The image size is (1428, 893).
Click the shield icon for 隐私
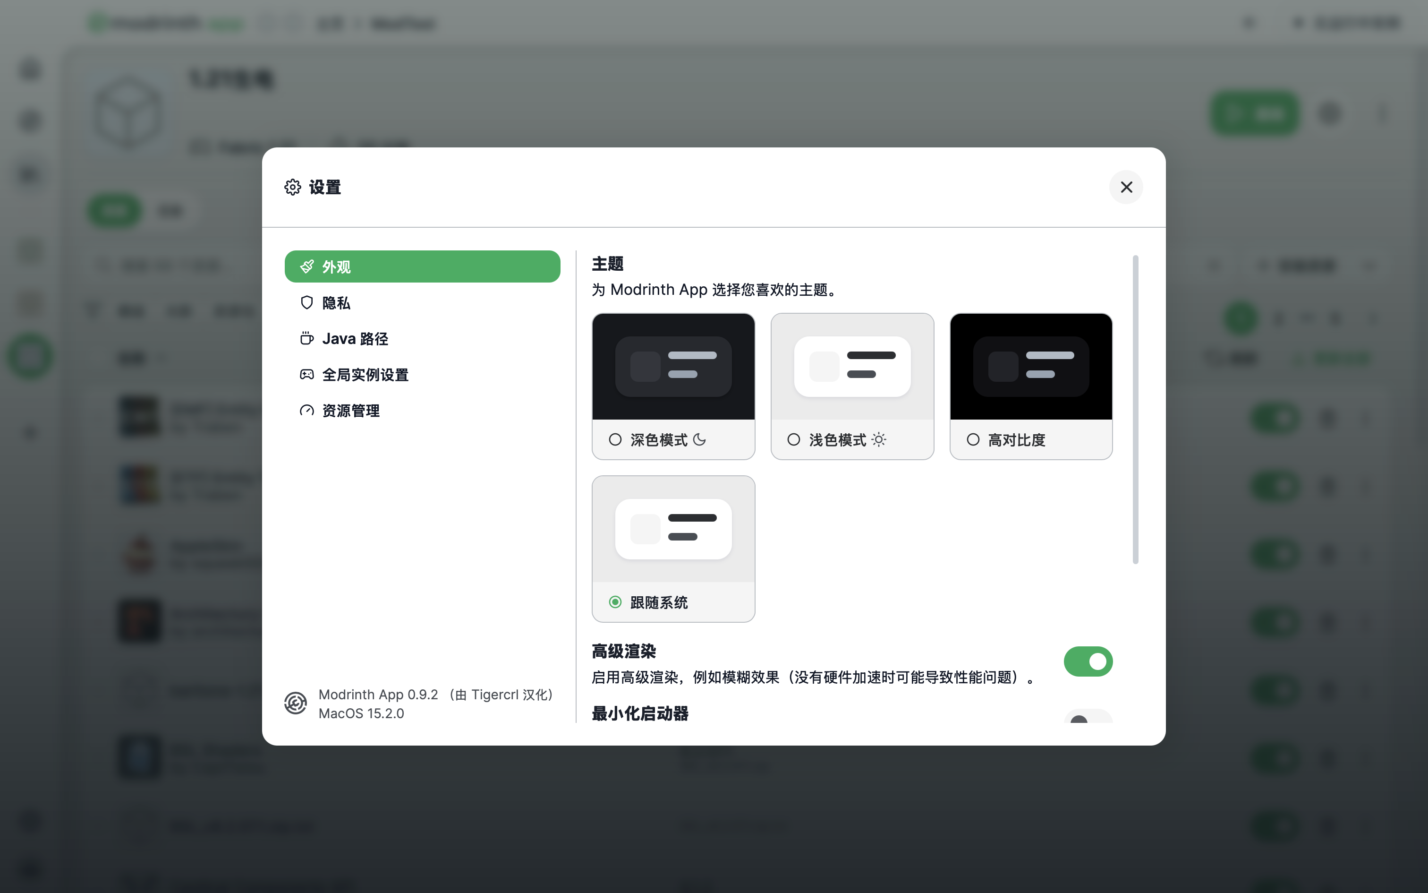[x=306, y=303]
